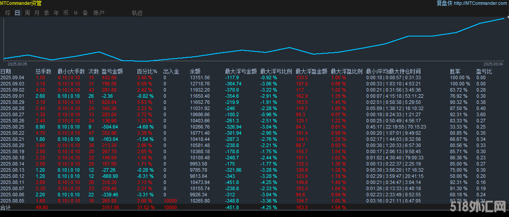
Task: Select the M tab
Action: pyautogui.click(x=75, y=13)
